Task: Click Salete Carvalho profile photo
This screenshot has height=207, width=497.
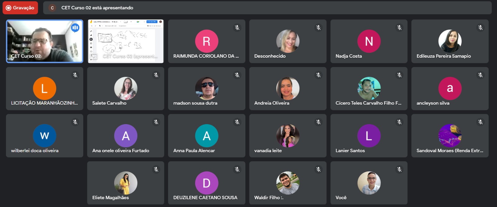Action: [126, 88]
